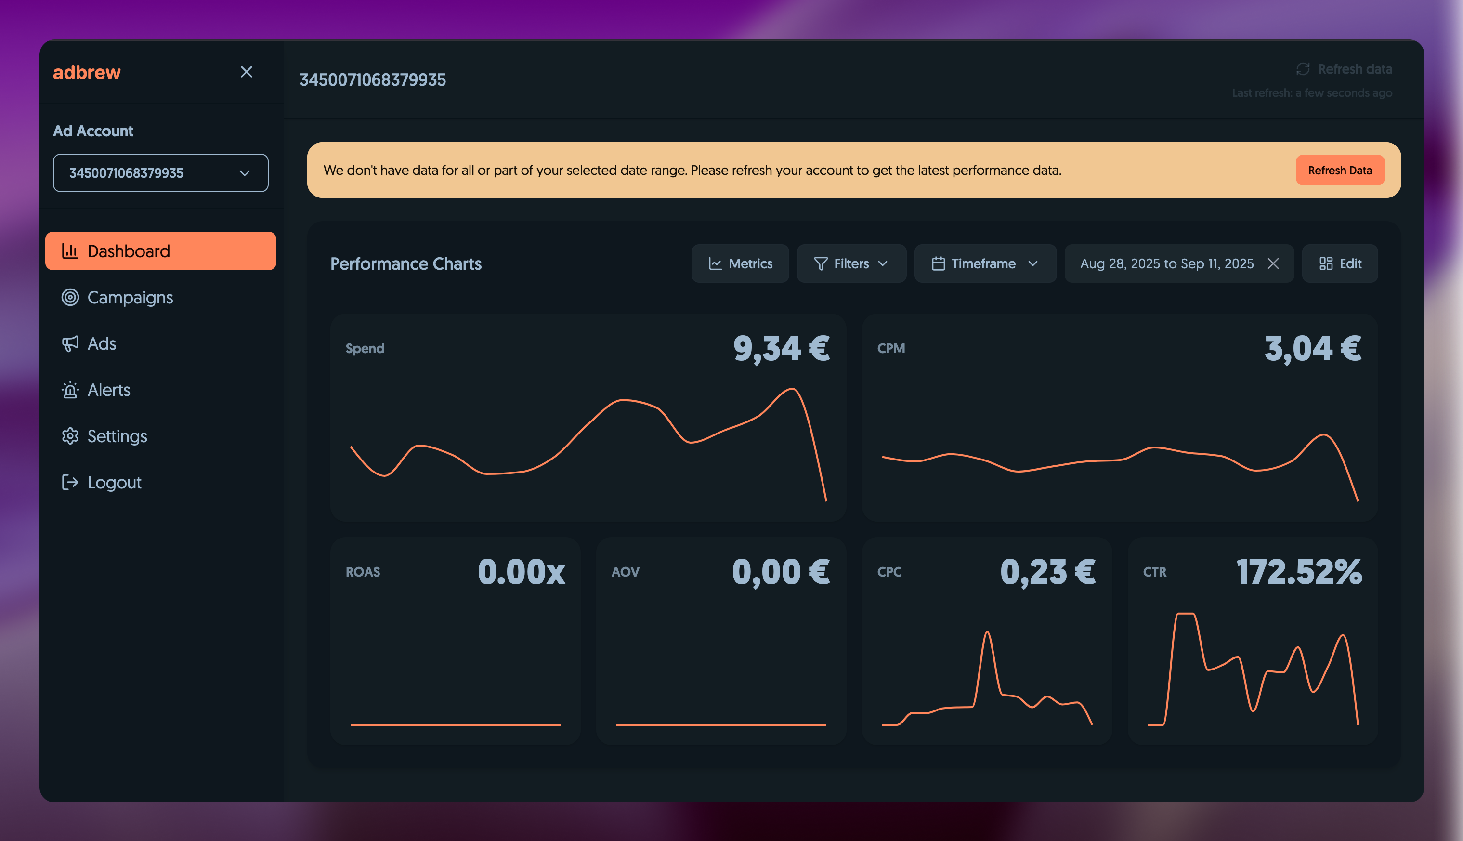This screenshot has width=1463, height=841.
Task: Open the Ads section
Action: tap(160, 343)
